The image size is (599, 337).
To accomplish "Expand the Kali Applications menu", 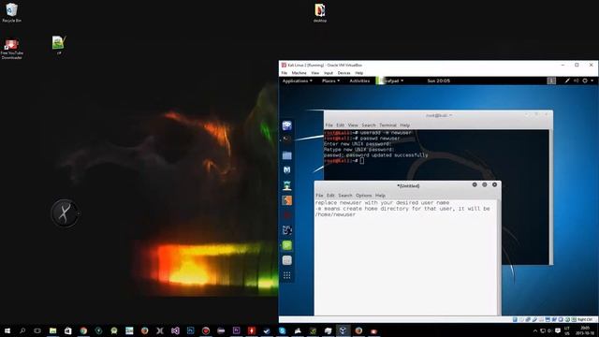I will pyautogui.click(x=298, y=81).
